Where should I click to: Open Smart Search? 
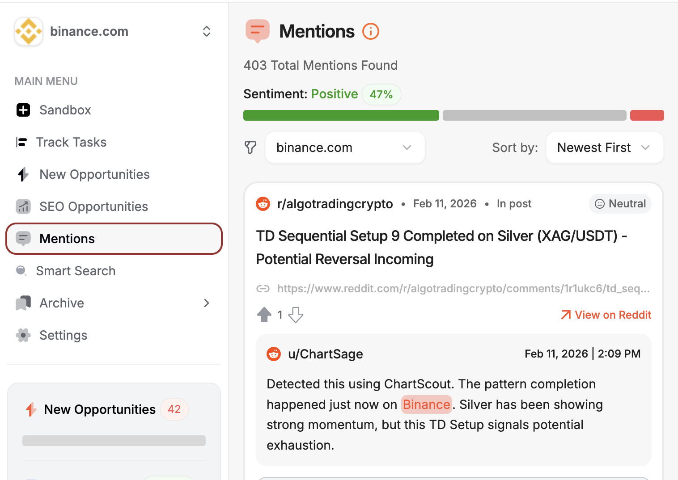[x=76, y=271]
